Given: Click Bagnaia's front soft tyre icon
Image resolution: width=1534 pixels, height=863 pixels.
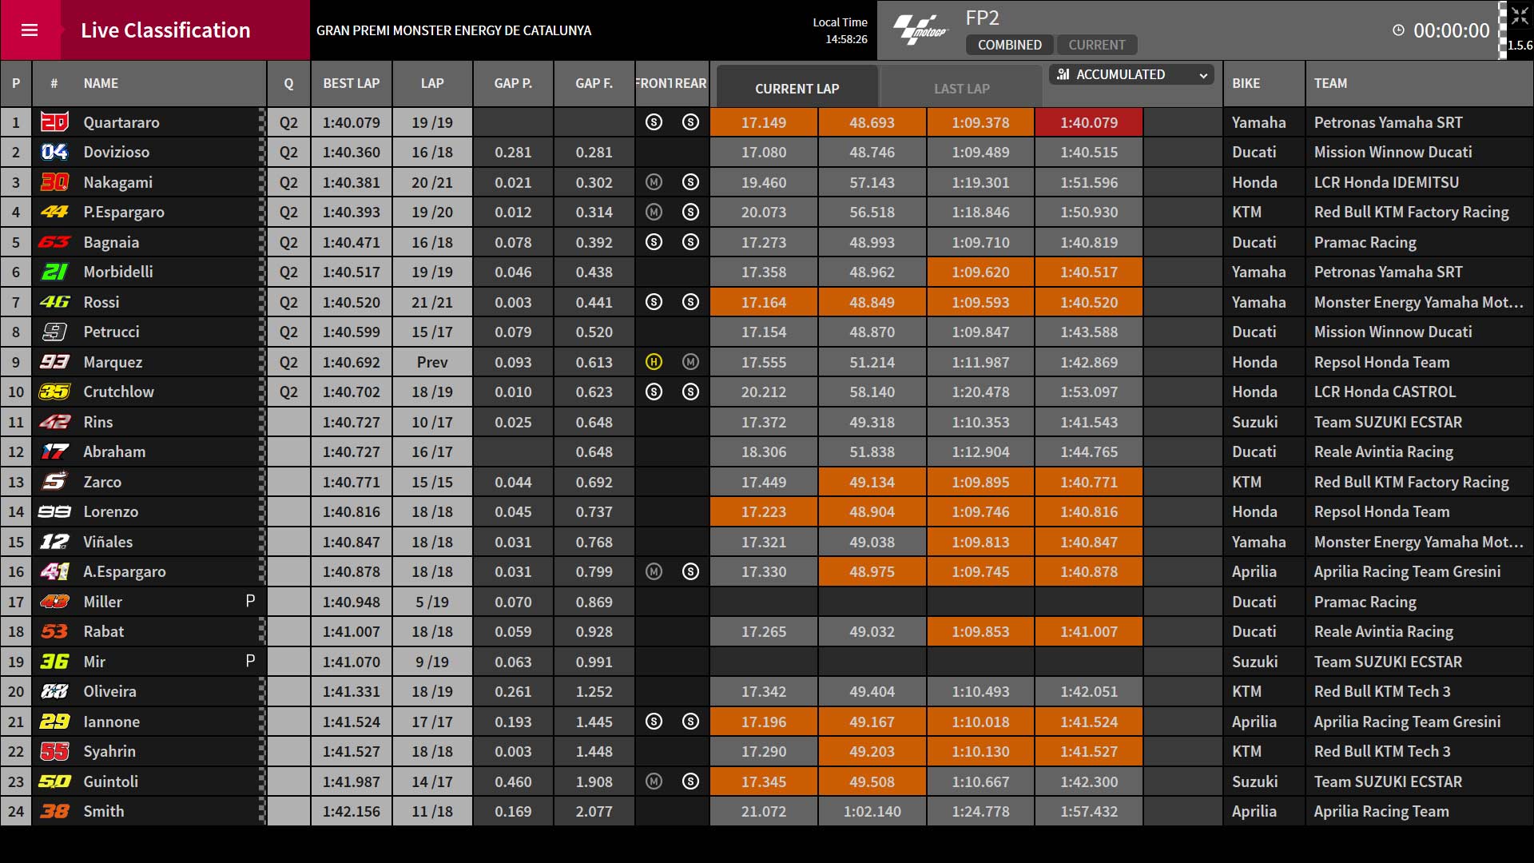Looking at the screenshot, I should (654, 242).
